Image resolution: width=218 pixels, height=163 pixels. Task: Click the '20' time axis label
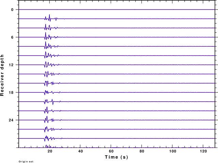point(50,151)
